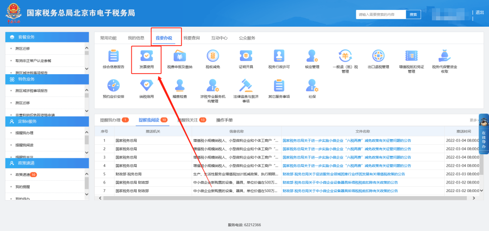Open the 纳税信用 icon
The image size is (489, 231).
click(x=146, y=86)
